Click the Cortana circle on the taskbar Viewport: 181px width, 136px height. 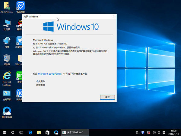click(x=13, y=132)
